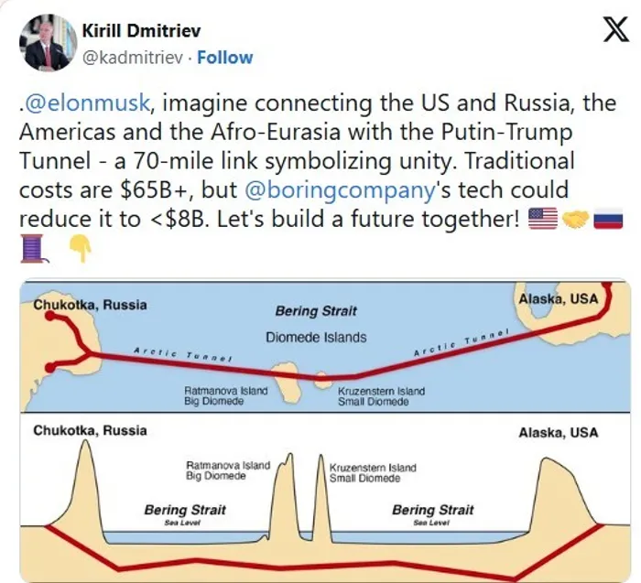
Task: Click the Russian flag emoji
Action: pyautogui.click(x=608, y=220)
